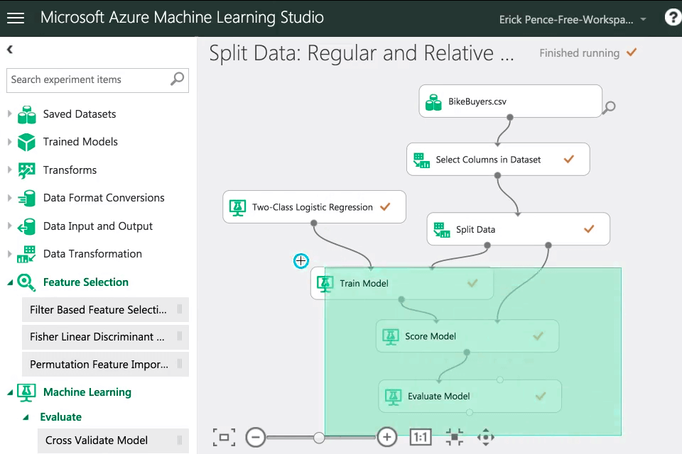The image size is (682, 454).
Task: Grab drag handle of Permutation Feature Importance
Action: (180, 364)
